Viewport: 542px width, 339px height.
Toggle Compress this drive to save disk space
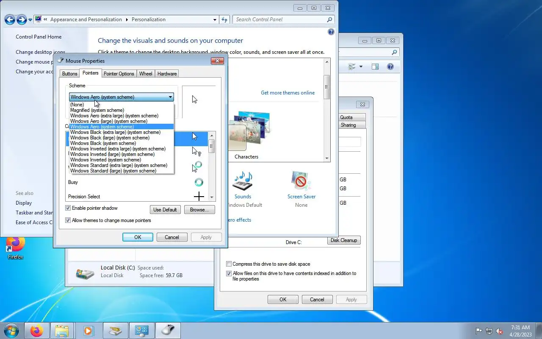[229, 264]
